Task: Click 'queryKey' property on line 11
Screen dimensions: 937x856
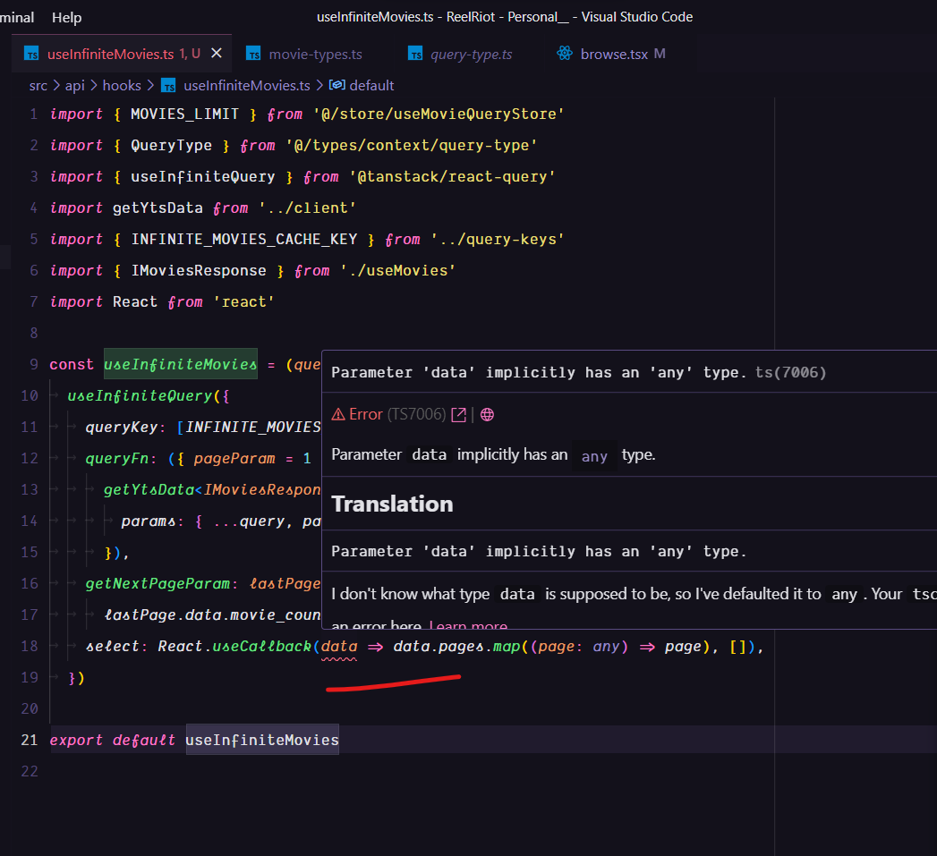Action: click(122, 427)
